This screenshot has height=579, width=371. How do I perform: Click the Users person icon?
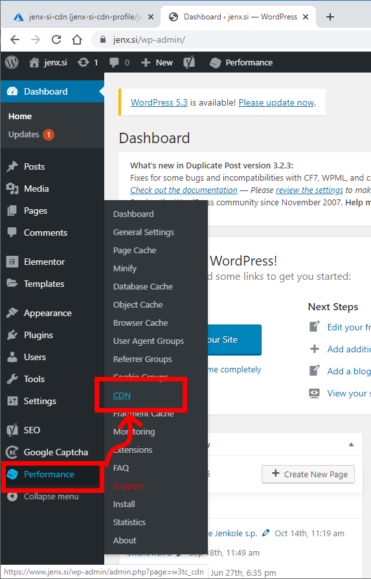(x=12, y=357)
